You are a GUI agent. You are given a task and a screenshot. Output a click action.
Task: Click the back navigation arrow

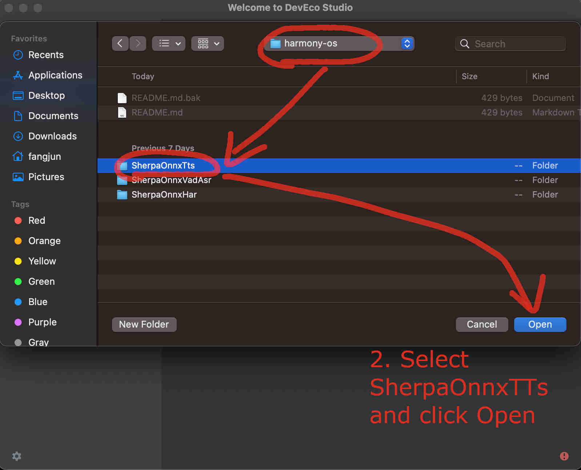click(120, 44)
